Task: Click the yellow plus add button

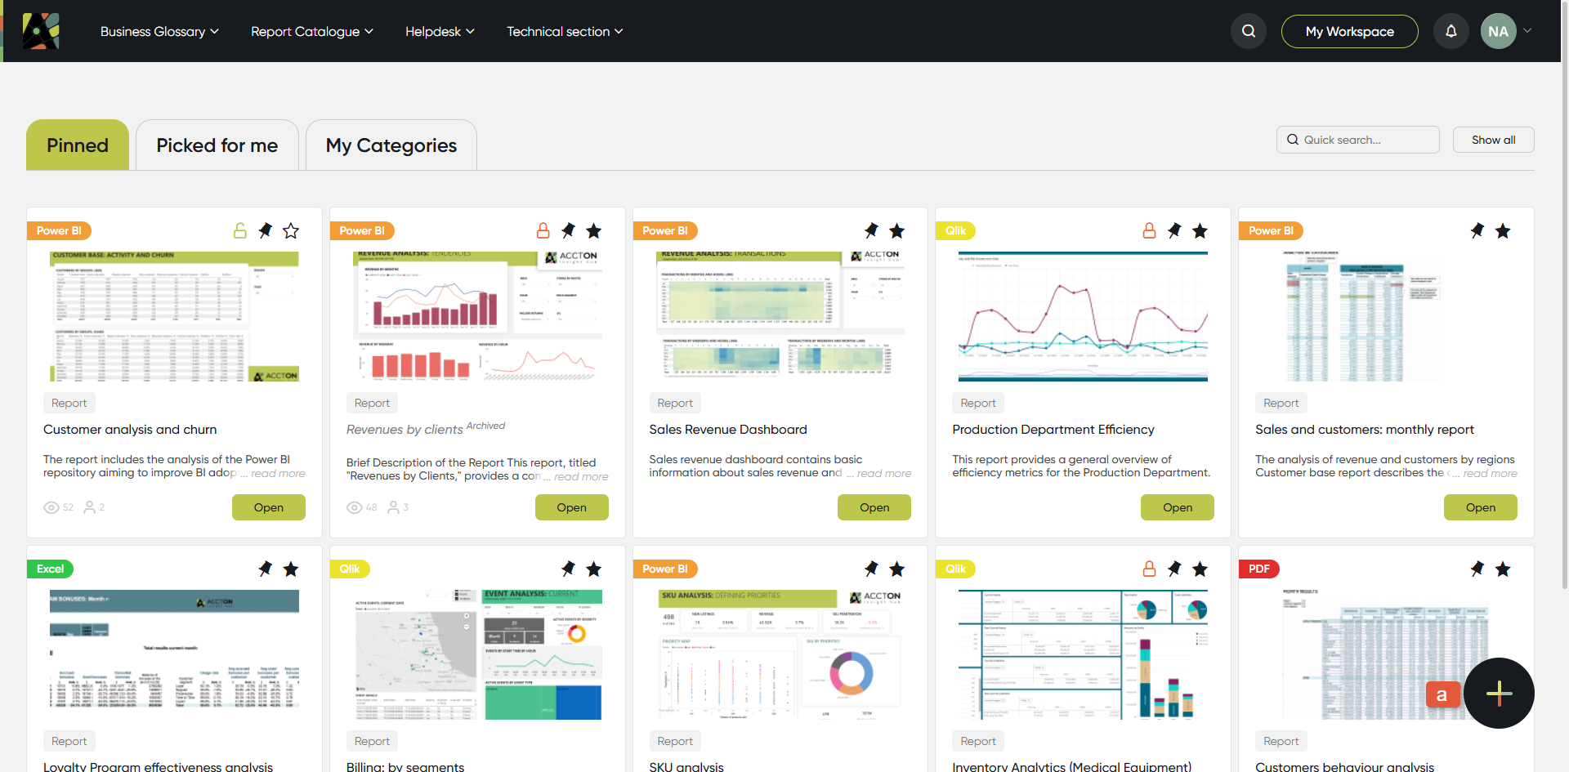Action: pos(1499,693)
